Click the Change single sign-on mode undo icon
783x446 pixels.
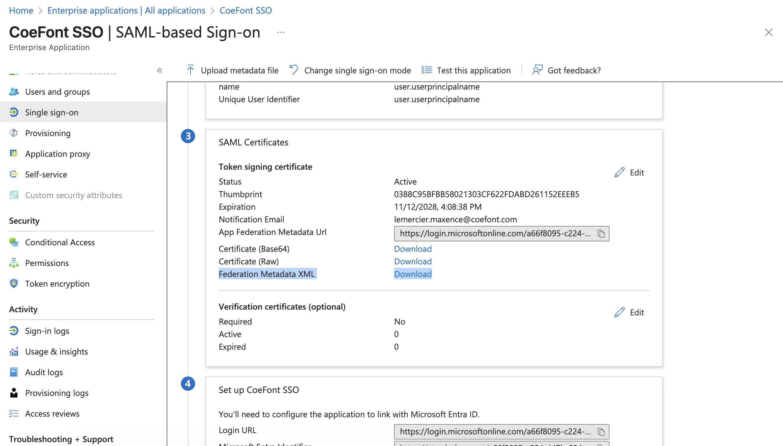294,70
